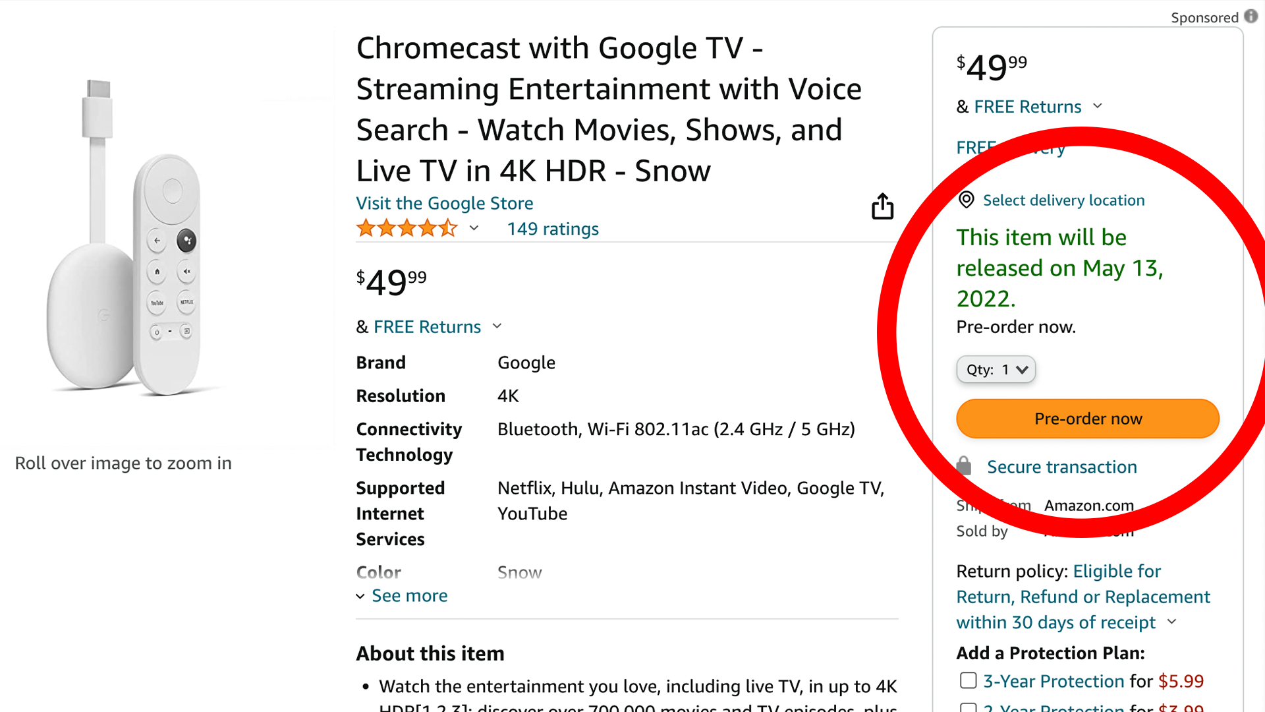Image resolution: width=1265 pixels, height=712 pixels.
Task: Expand FREE Returns details in the buy box
Action: 1097,106
